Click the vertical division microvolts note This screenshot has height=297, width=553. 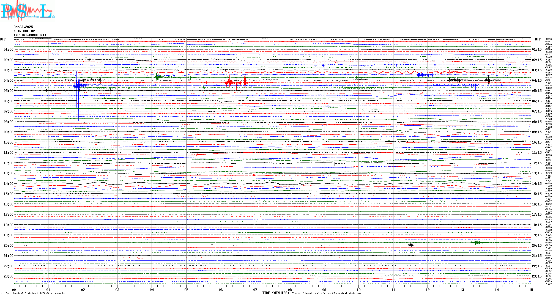click(x=35, y=293)
